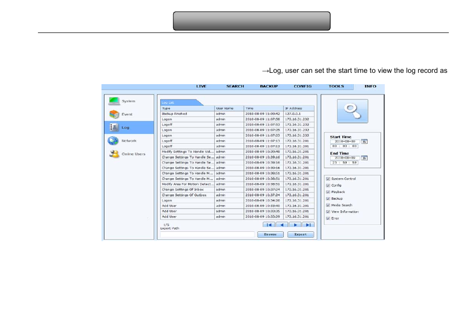
Task: Click the IP Address column header
Action: click(299, 108)
